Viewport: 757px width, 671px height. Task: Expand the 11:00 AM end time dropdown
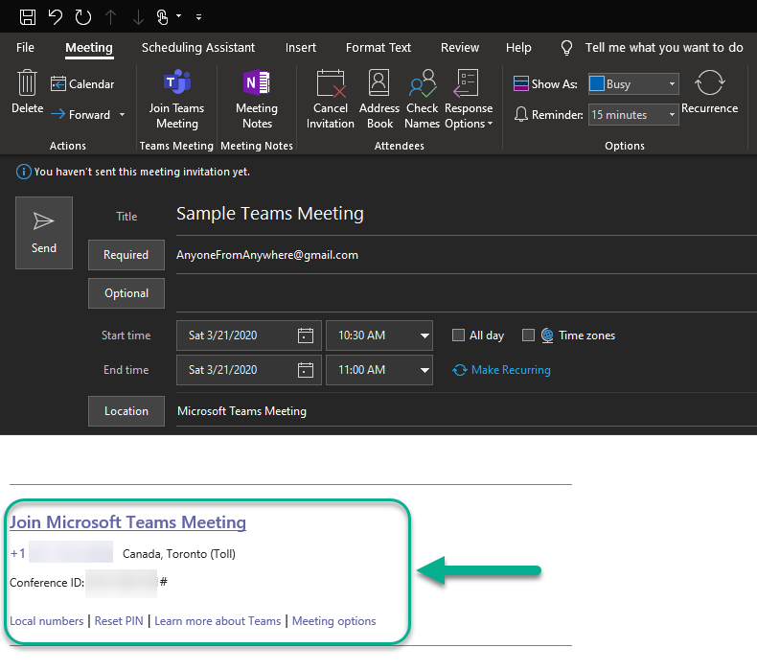coord(424,370)
